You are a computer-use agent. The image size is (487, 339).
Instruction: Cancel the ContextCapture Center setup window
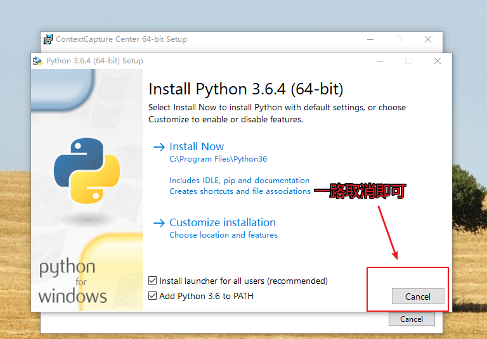click(x=412, y=319)
